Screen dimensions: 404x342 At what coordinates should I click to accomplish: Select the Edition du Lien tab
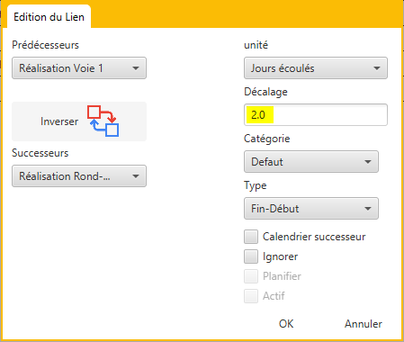point(49,17)
